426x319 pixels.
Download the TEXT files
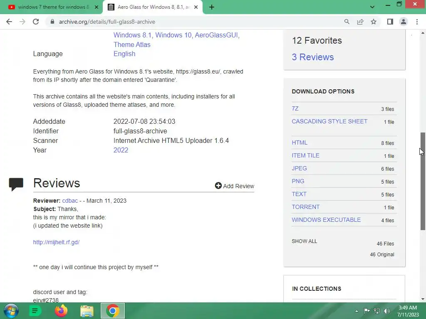point(299,194)
